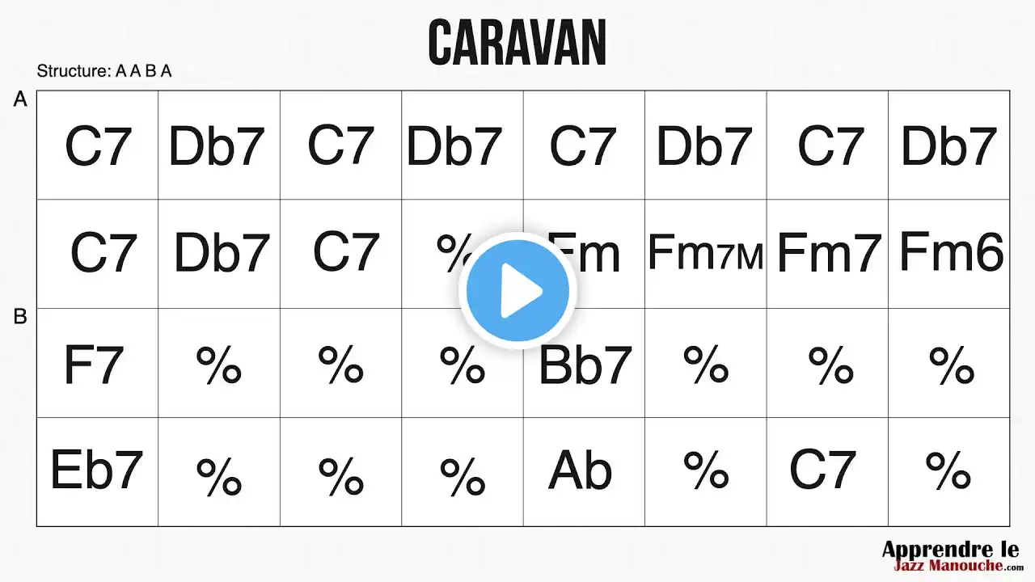Select the F7 chord cell

[93, 365]
